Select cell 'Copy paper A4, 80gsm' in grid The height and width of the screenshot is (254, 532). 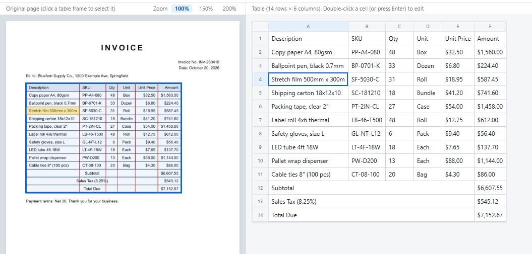308,52
